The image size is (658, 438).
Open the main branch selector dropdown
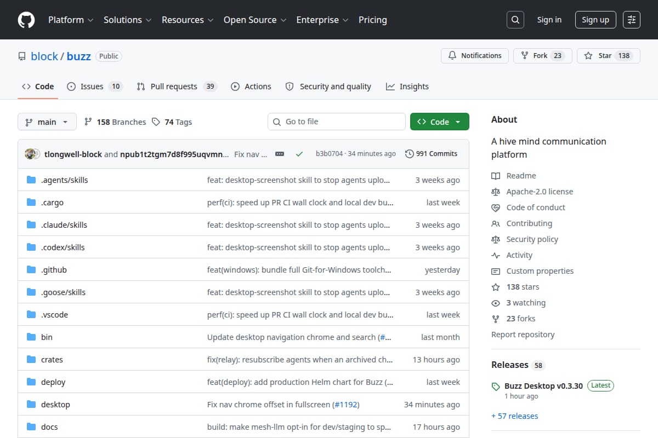(47, 122)
